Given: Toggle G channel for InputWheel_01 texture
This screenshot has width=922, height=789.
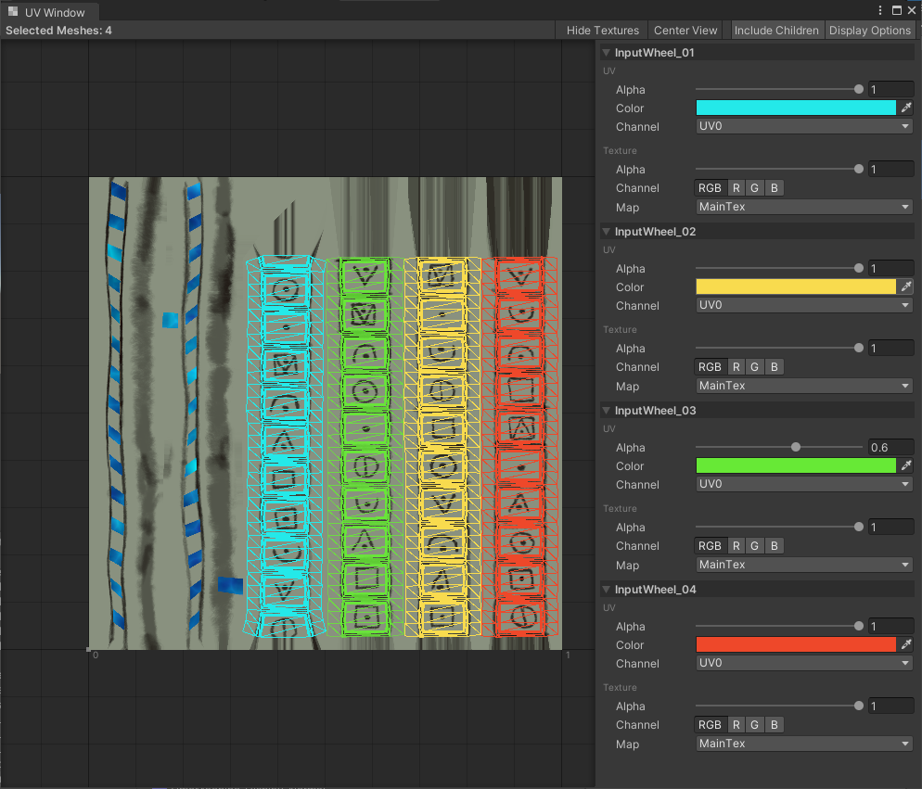Looking at the screenshot, I should 754,188.
